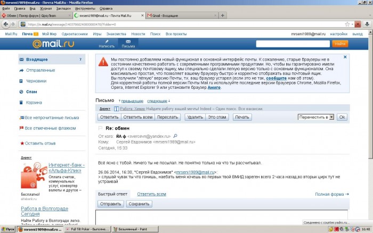The image size is (373, 233).
Task: Click the site identity icon in address bar
Action: [23, 24]
